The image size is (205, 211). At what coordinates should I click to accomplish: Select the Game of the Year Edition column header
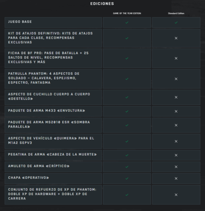coord(127,13)
